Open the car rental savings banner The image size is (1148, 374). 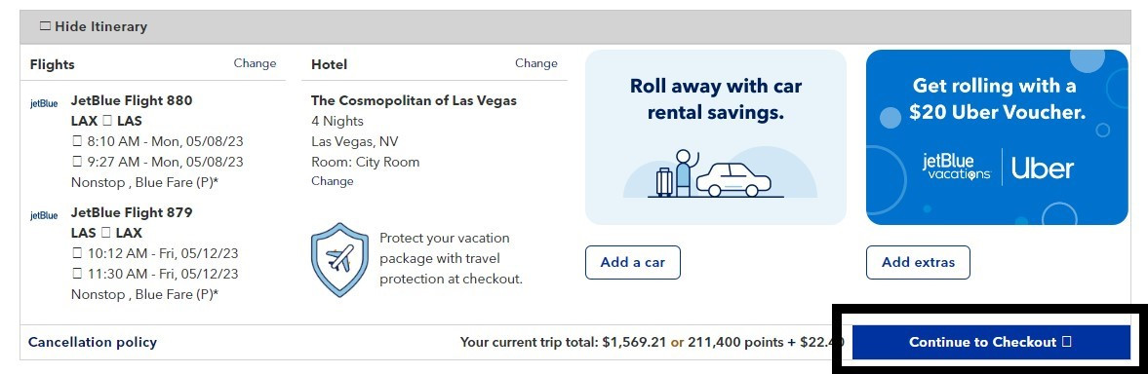pyautogui.click(x=715, y=137)
